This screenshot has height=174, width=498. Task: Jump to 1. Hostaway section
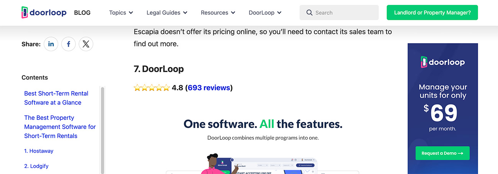[39, 151]
